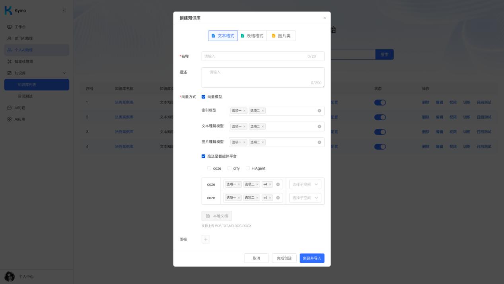Check the dify platform checkbox

[229, 168]
